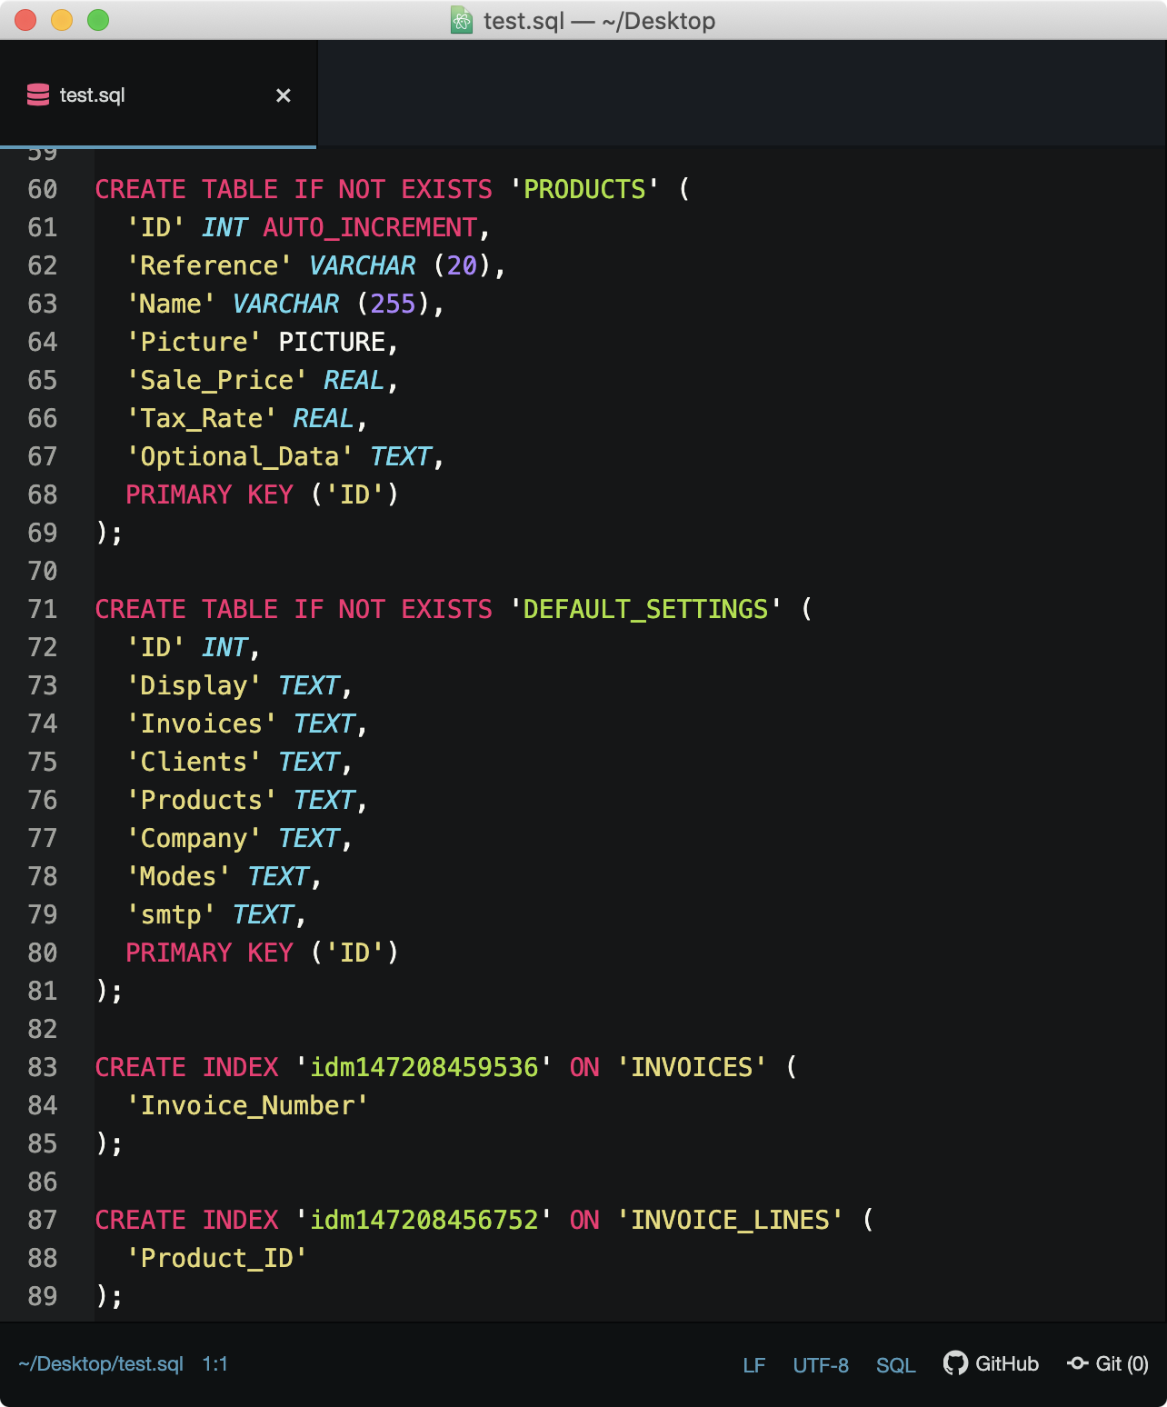Click the Git branch icon in status bar
Image resolution: width=1167 pixels, height=1407 pixels.
[x=1076, y=1364]
